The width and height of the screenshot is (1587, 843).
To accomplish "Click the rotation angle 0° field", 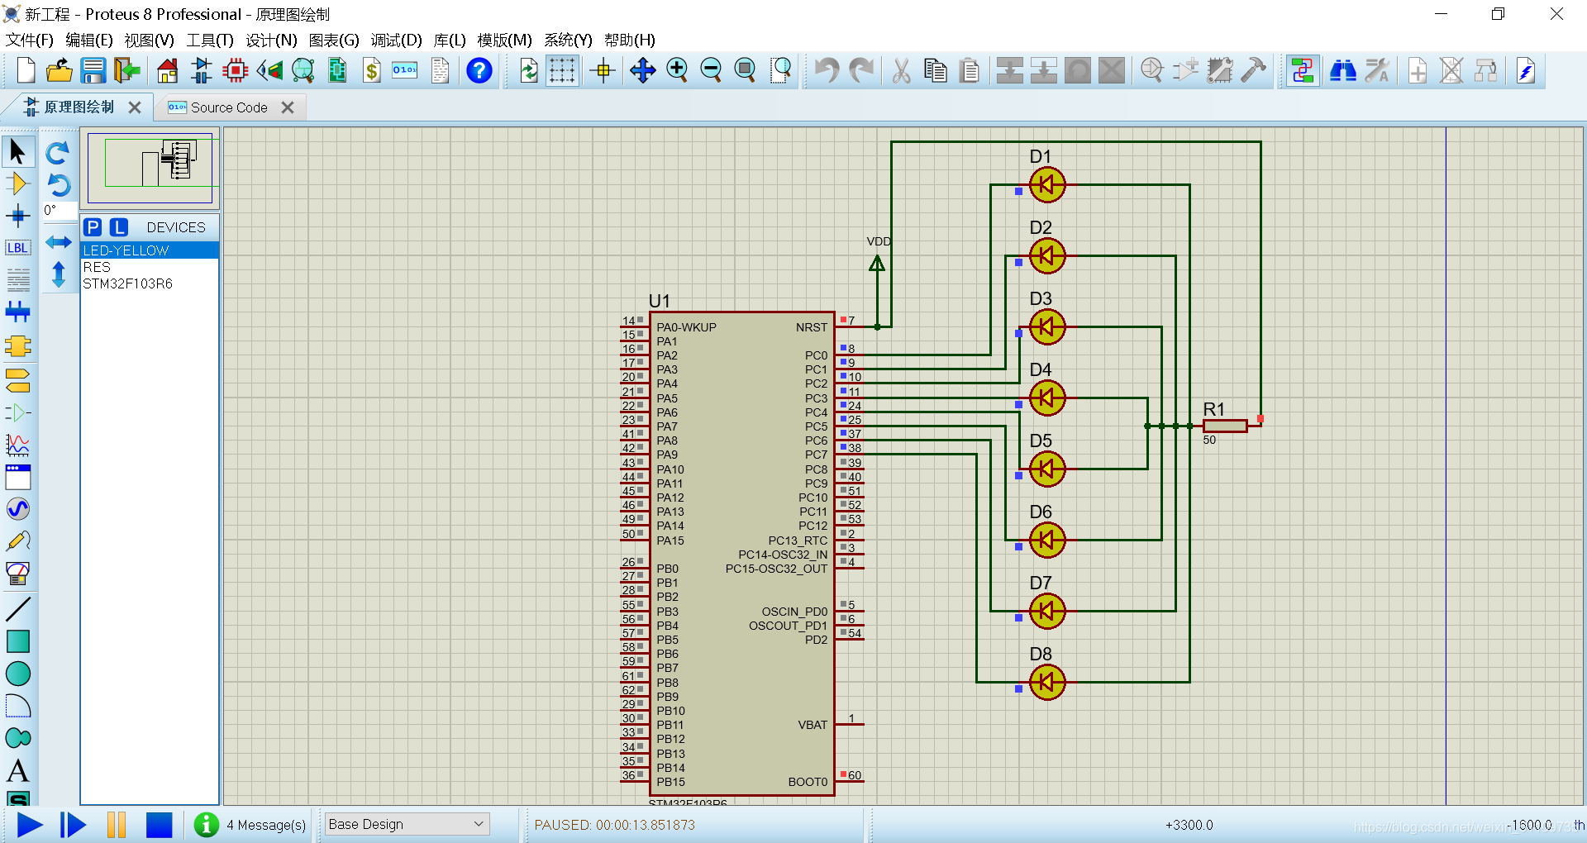I will (x=60, y=211).
